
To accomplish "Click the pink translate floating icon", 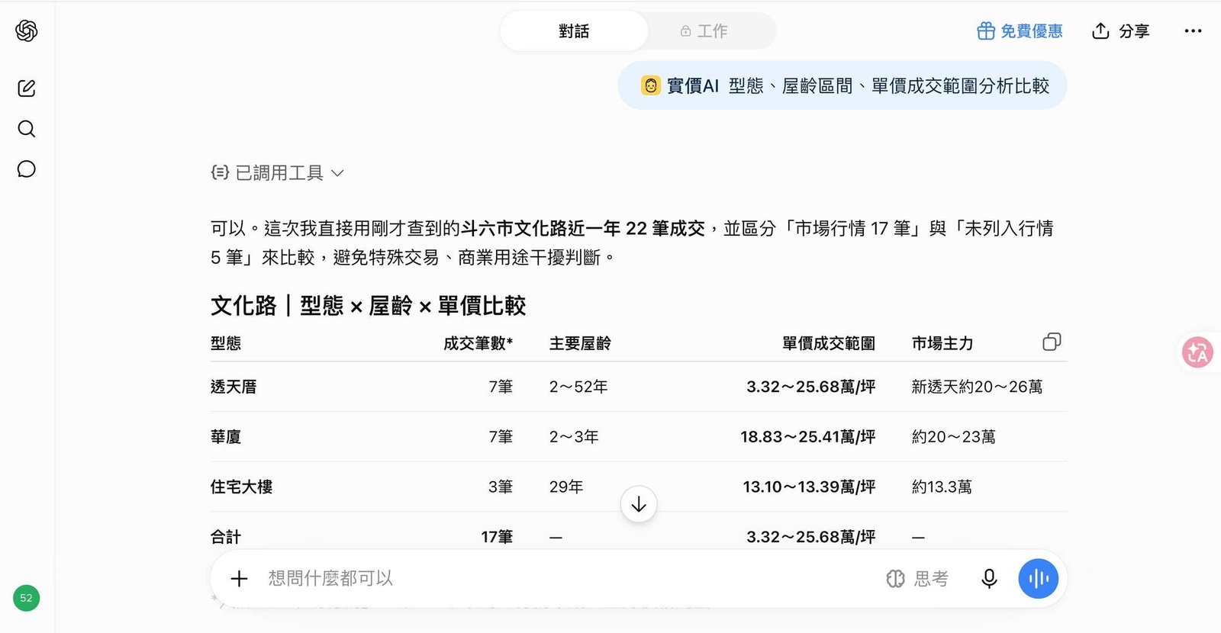I will (1197, 352).
